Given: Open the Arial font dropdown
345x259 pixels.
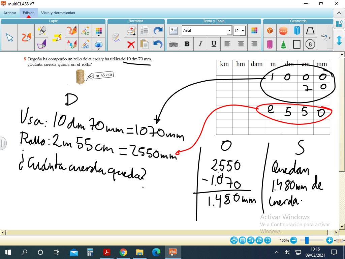Looking at the screenshot, I should coord(229,30).
